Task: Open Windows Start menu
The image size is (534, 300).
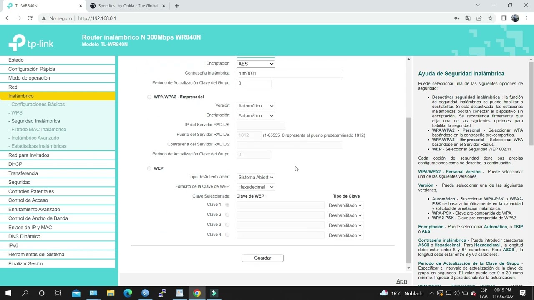Action: click(8, 293)
